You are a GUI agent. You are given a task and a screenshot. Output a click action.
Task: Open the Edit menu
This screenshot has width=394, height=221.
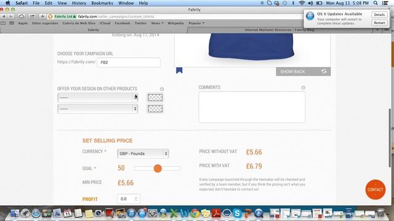pos(49,3)
